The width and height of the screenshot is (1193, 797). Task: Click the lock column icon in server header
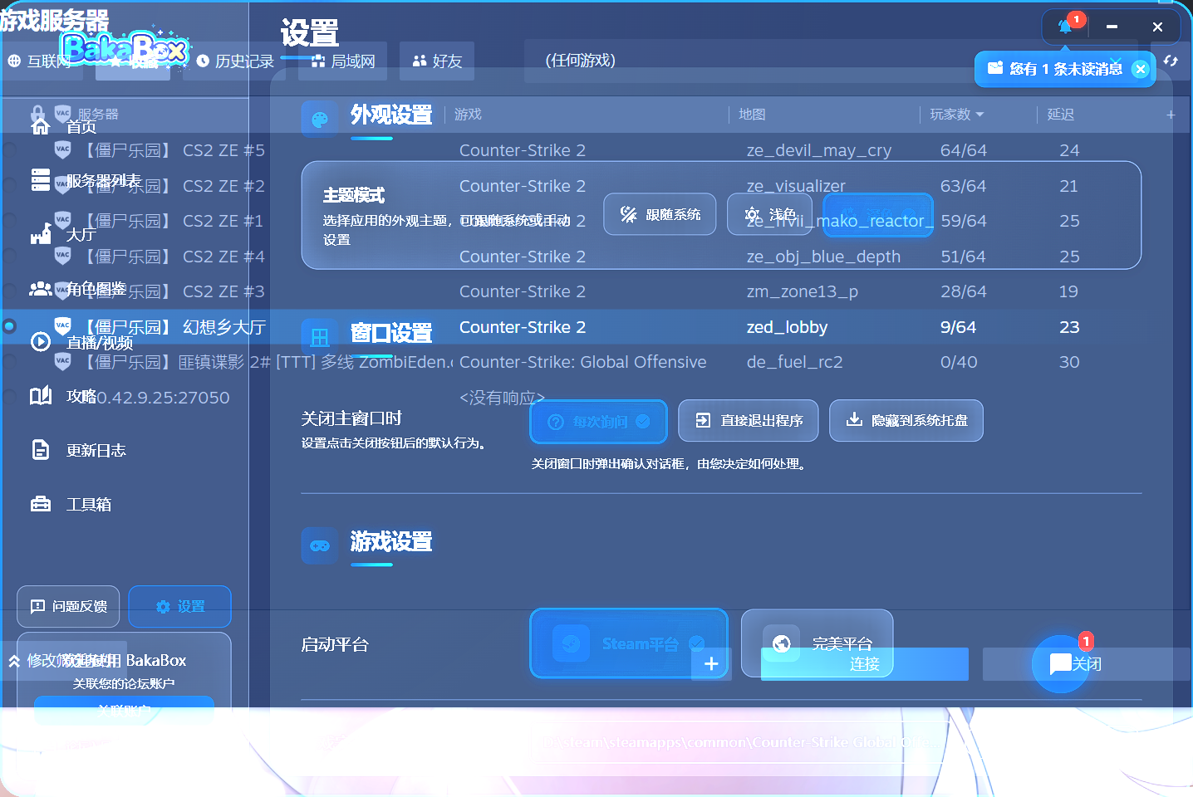tap(37, 114)
